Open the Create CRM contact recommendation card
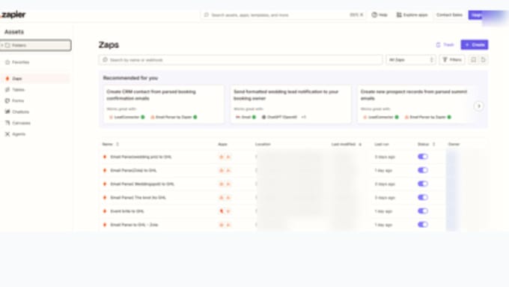Viewport: 509px width, 287px height. click(164, 104)
